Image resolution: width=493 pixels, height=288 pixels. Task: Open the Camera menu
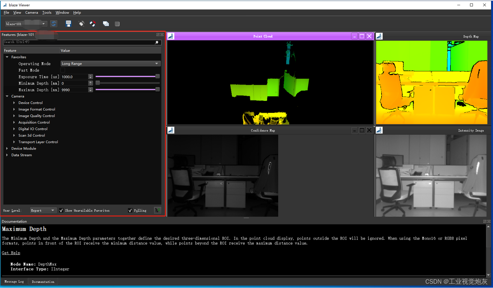[x=32, y=12]
